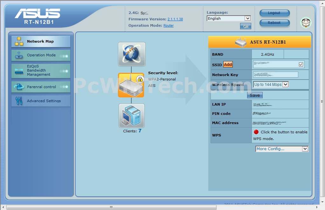Click the RT-N12B1 model name text
The height and width of the screenshot is (210, 325).
(x=39, y=22)
